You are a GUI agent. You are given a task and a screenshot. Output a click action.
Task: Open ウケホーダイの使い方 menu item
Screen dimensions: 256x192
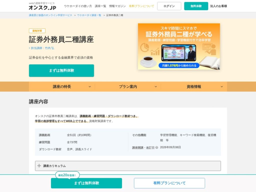78,6
